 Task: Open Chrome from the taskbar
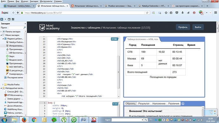[x=34, y=120]
